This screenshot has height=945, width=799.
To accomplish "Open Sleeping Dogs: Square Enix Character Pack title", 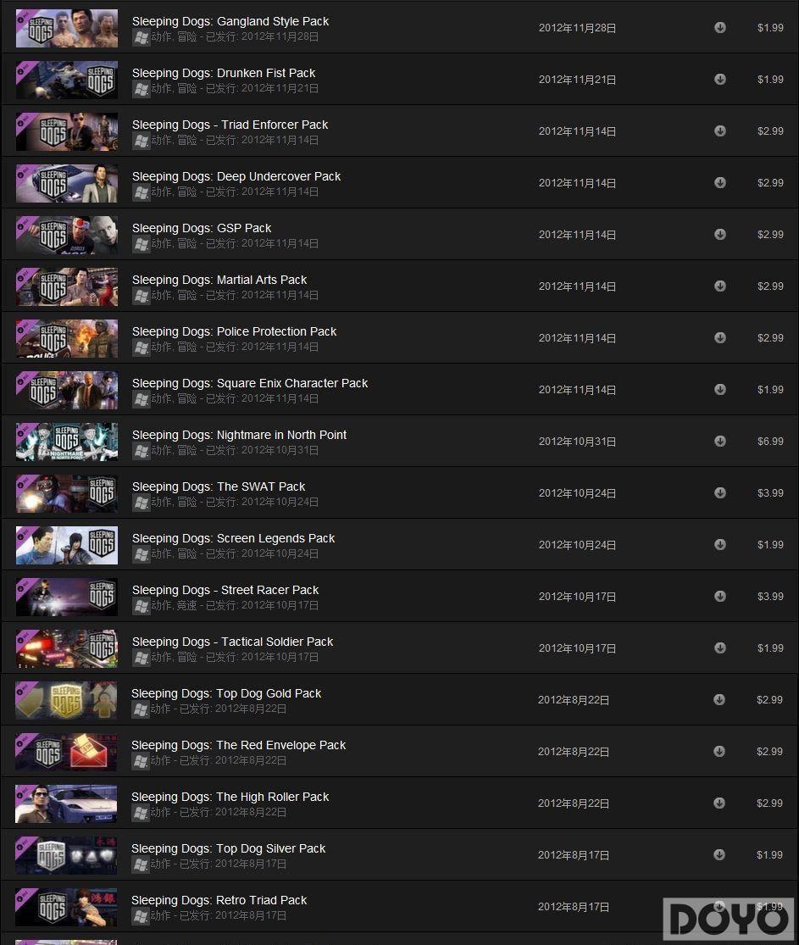I will click(x=250, y=383).
